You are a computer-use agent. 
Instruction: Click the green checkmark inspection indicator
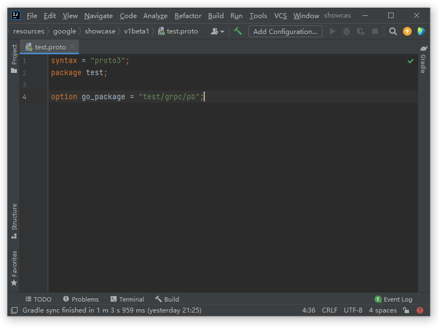click(411, 61)
